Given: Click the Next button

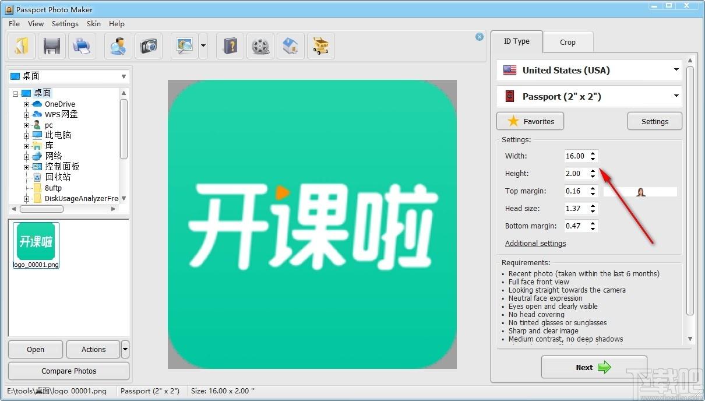Looking at the screenshot, I should [594, 367].
